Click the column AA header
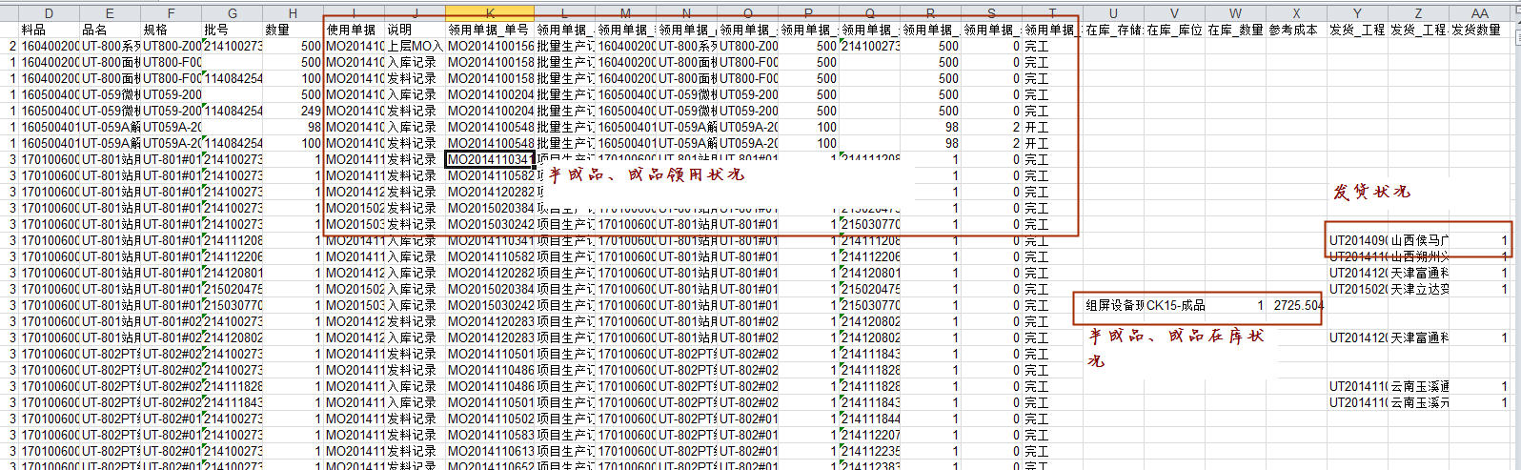The width and height of the screenshot is (1521, 470). [1479, 13]
